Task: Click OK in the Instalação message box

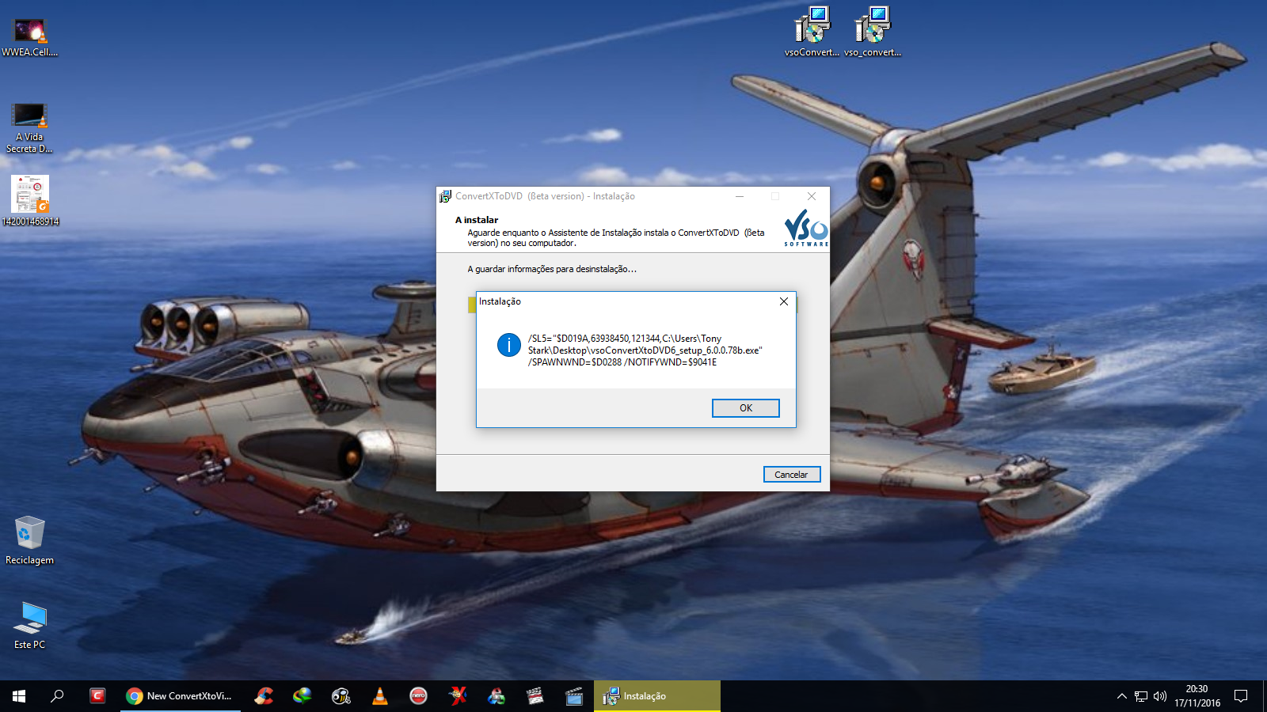Action: click(745, 408)
